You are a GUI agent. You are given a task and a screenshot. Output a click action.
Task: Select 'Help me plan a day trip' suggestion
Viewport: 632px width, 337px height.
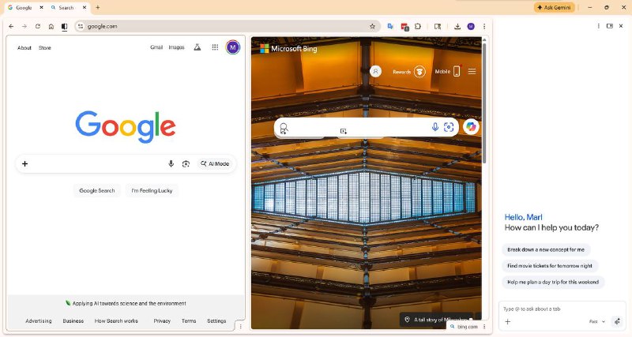(553, 282)
